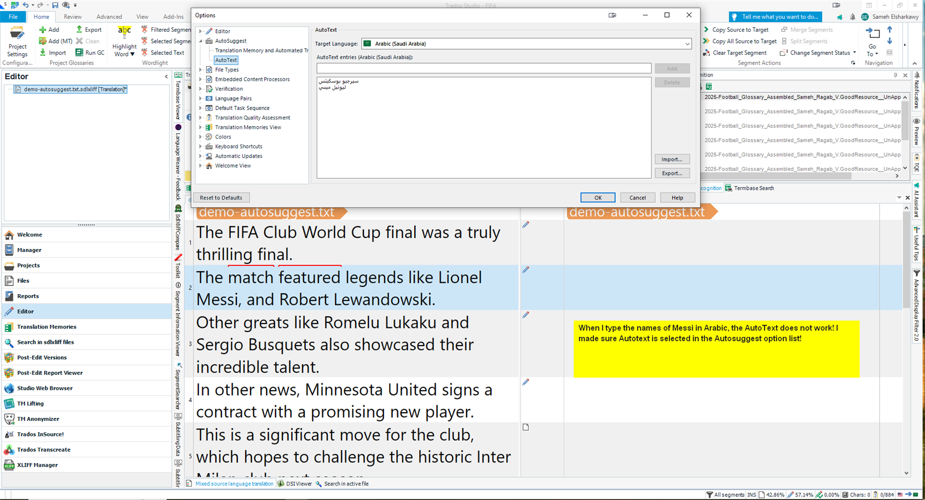The height and width of the screenshot is (500, 925).
Task: Open Translation Memories view in sidebar
Action: pos(46,326)
